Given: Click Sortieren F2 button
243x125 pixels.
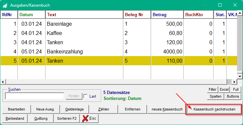Looking at the screenshot, I should [x=67, y=118].
